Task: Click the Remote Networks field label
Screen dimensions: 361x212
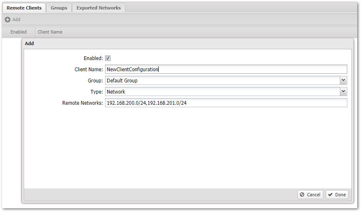Action: pyautogui.click(x=82, y=103)
